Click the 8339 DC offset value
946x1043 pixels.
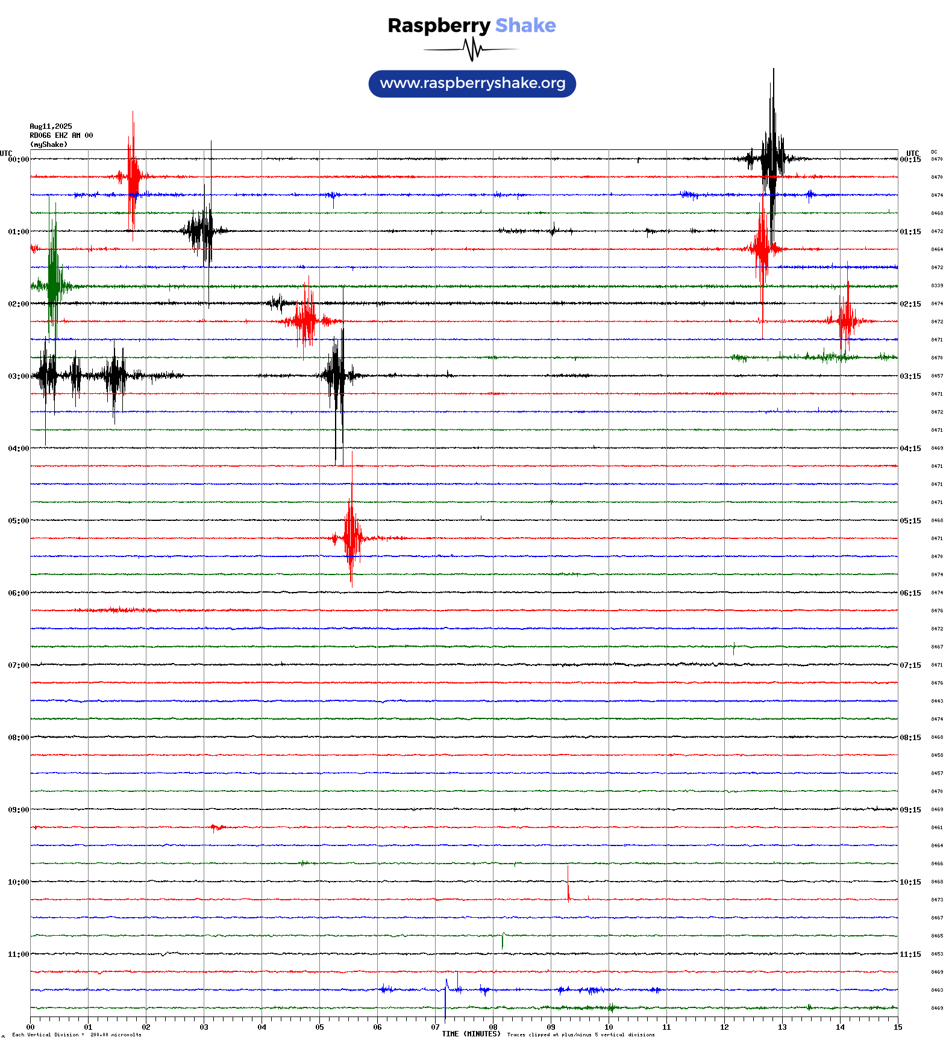coord(936,285)
